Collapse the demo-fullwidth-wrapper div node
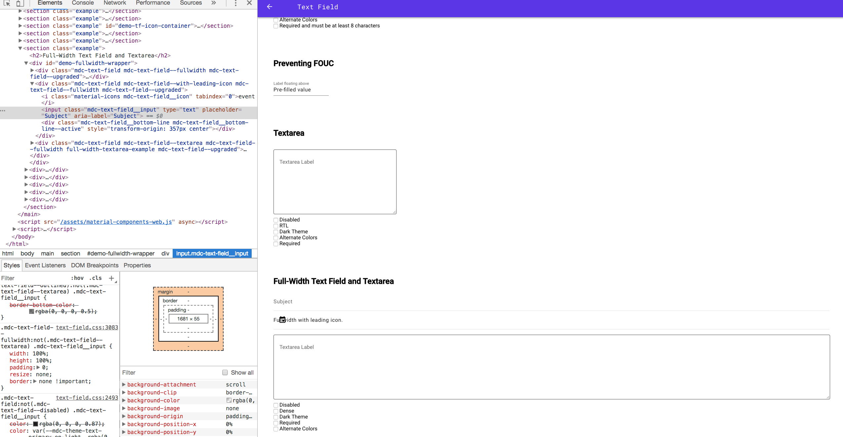843x437 pixels. (26, 63)
